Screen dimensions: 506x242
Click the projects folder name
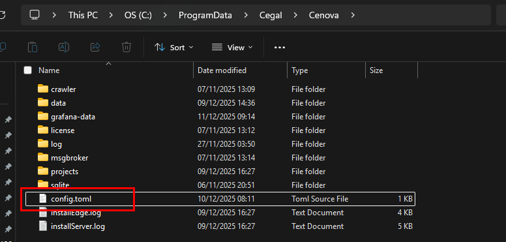[65, 172]
